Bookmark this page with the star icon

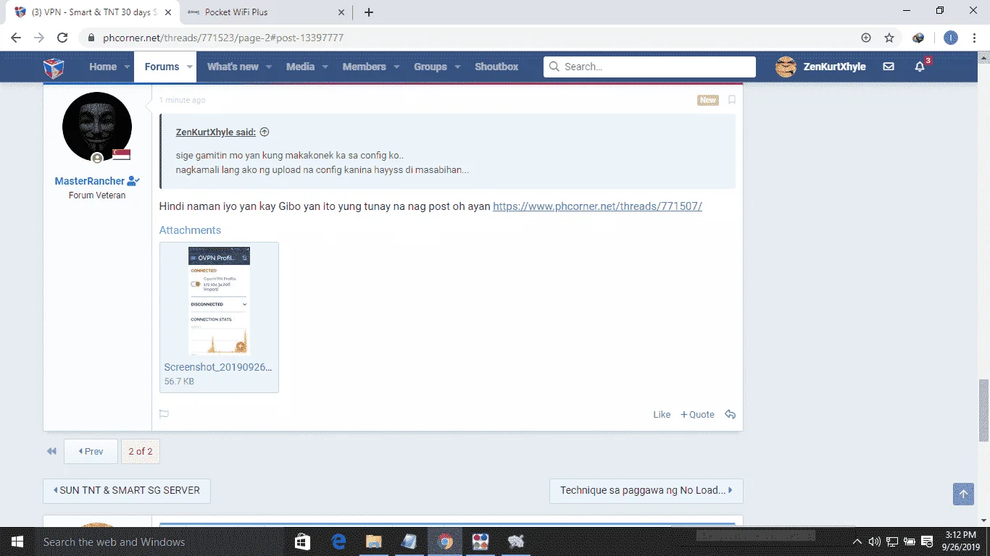click(x=889, y=38)
